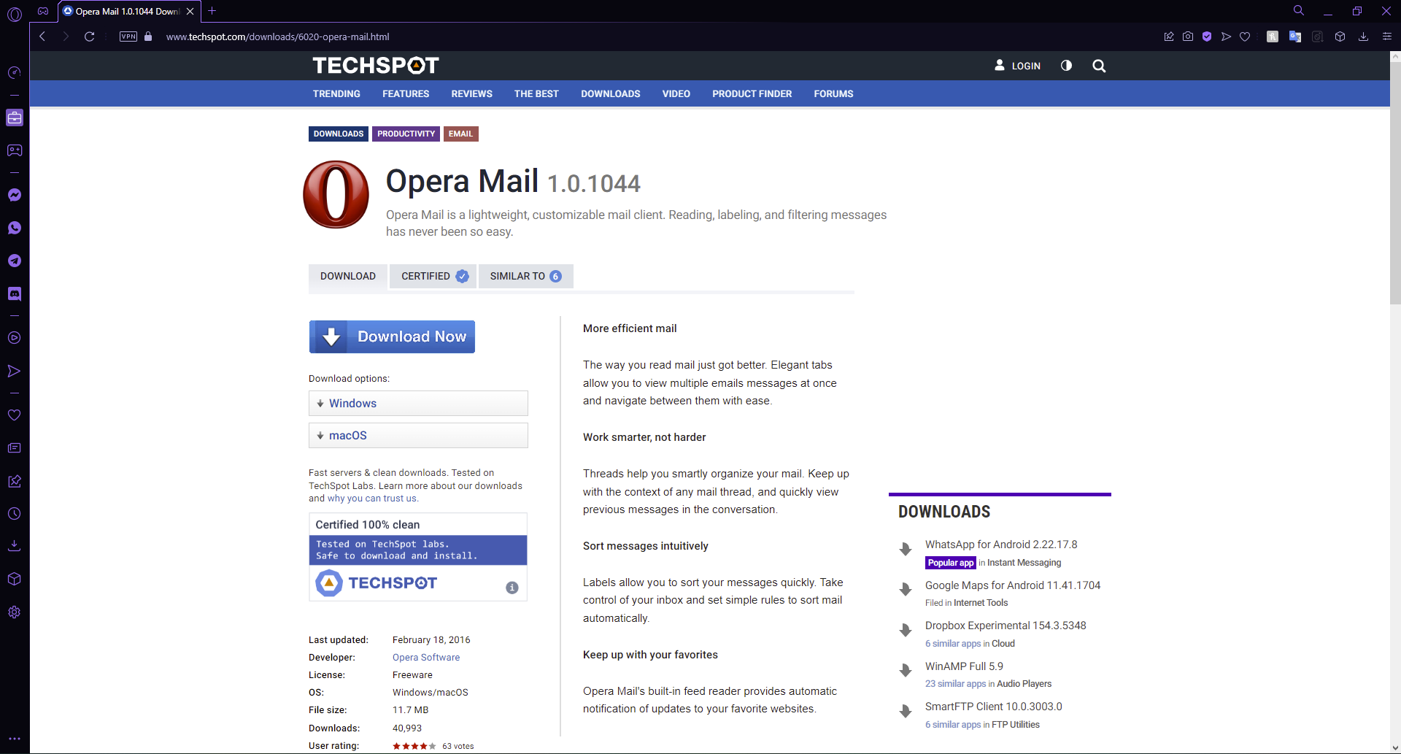This screenshot has width=1401, height=754.
Task: Click the page vertical scrollbar thumb
Action: (1395, 183)
